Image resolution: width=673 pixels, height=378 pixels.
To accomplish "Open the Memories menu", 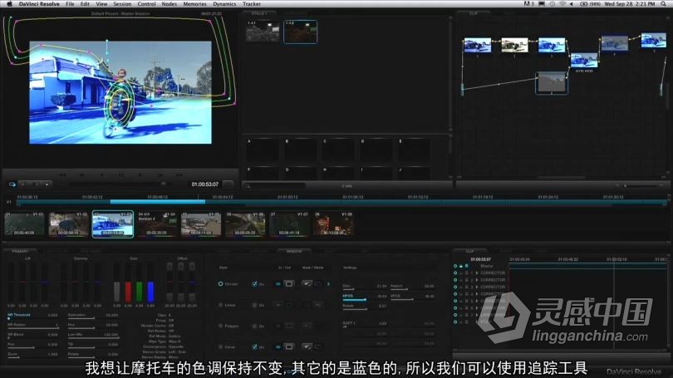I will click(195, 4).
